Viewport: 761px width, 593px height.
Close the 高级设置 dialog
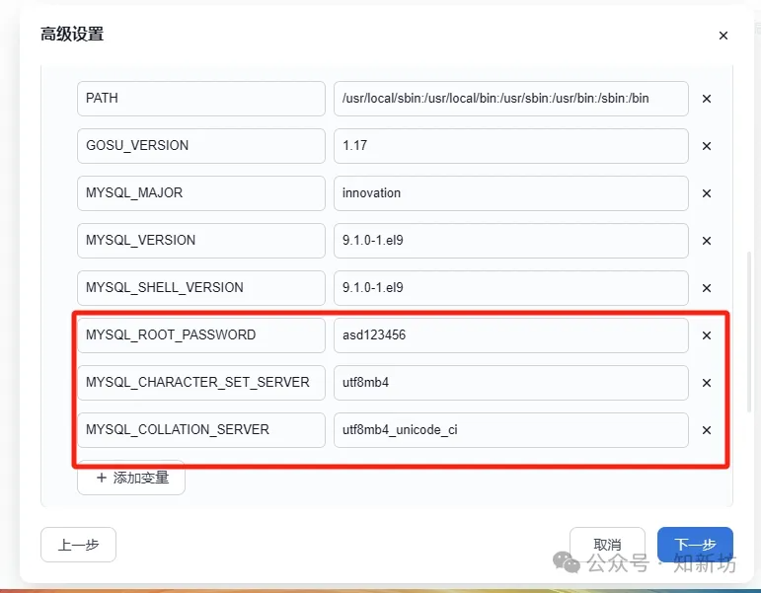[x=723, y=36]
